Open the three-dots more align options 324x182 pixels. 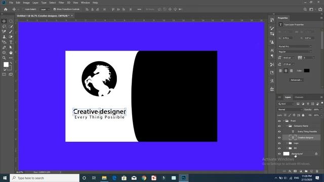(x=139, y=9)
